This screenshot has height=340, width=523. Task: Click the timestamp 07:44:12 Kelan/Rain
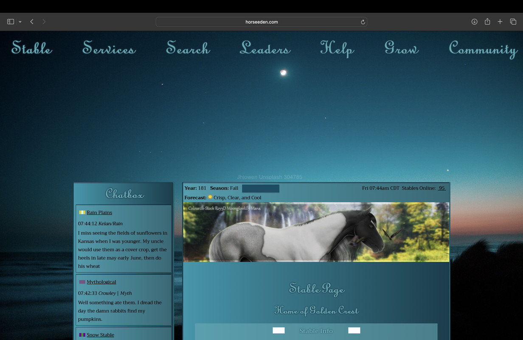click(x=100, y=224)
